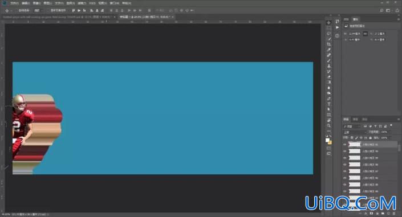Screen dimensions: 402x217
Task: Select the Healing Brush tool
Action: 328,55
